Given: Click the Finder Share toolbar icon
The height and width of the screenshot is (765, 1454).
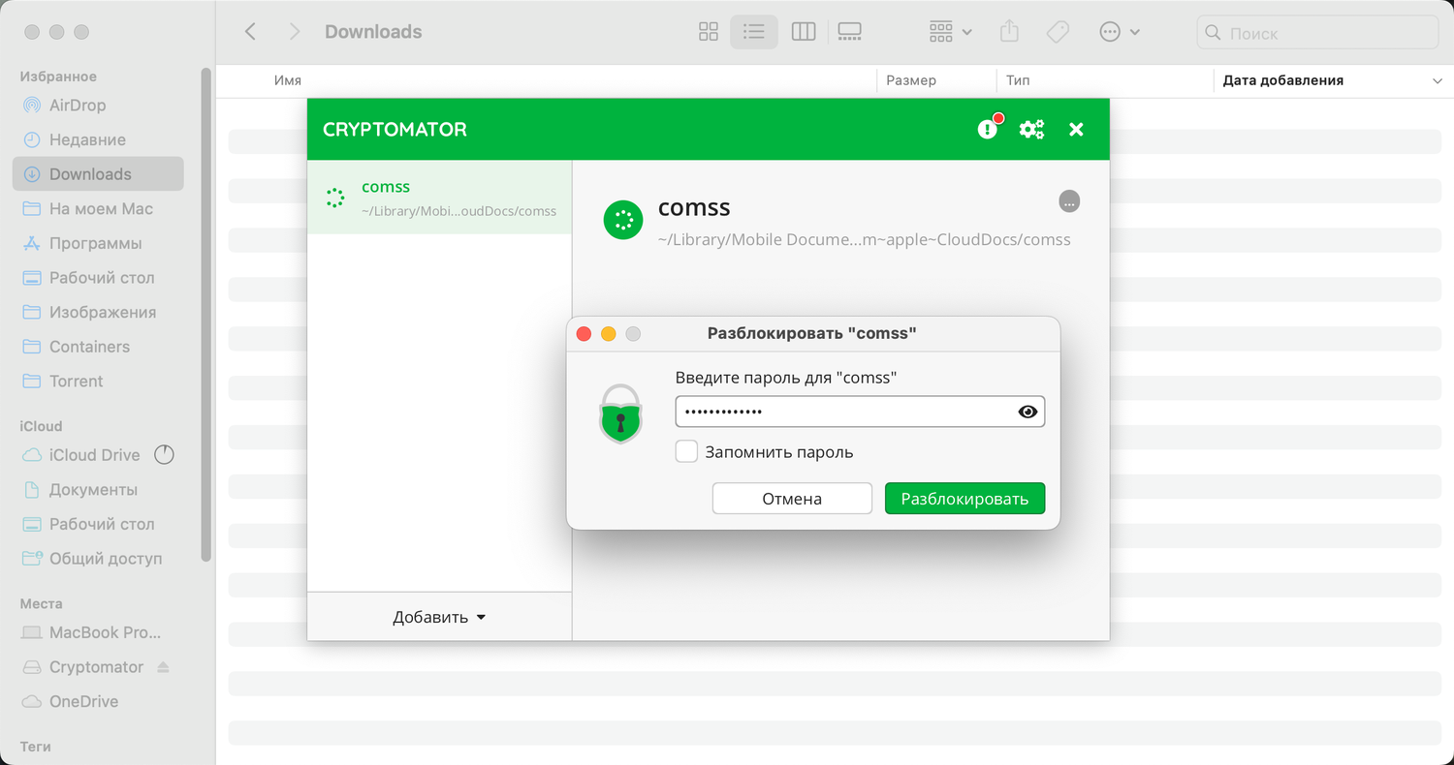Looking at the screenshot, I should pyautogui.click(x=1009, y=32).
